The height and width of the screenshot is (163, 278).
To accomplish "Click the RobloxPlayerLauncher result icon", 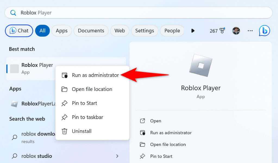I will (x=14, y=104).
